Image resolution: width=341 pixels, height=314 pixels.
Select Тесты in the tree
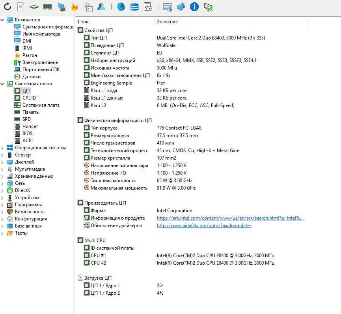click(x=21, y=233)
